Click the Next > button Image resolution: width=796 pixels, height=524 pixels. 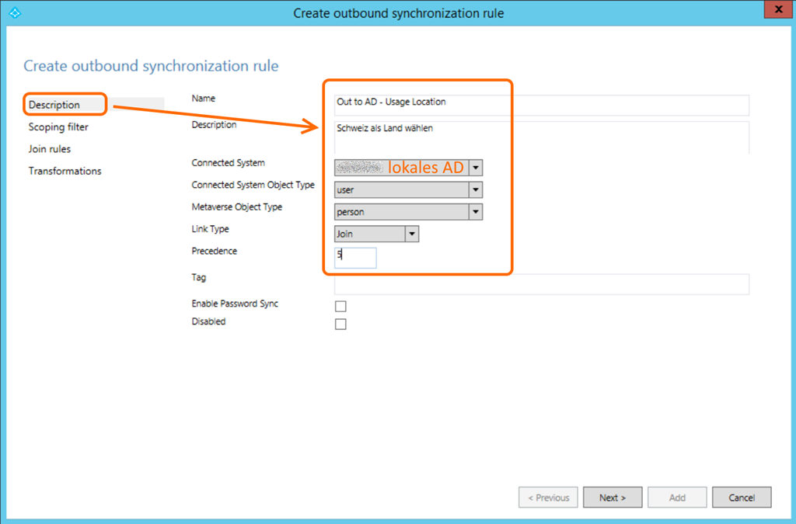click(x=613, y=498)
